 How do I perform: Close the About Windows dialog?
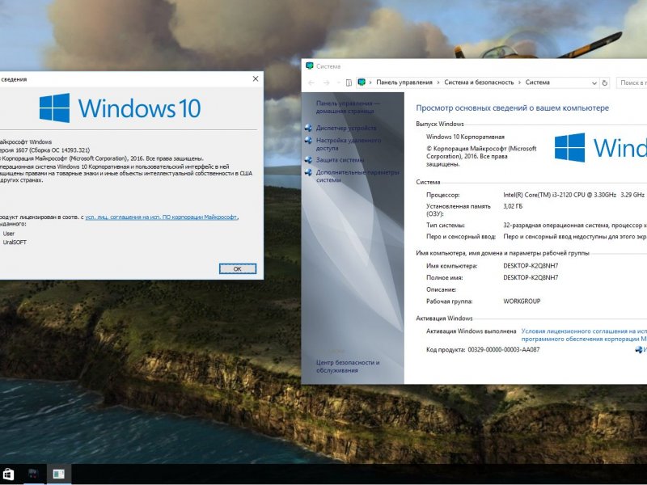pyautogui.click(x=256, y=78)
